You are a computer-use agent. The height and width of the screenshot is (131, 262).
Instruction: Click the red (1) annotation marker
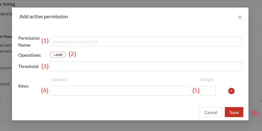[45, 41]
